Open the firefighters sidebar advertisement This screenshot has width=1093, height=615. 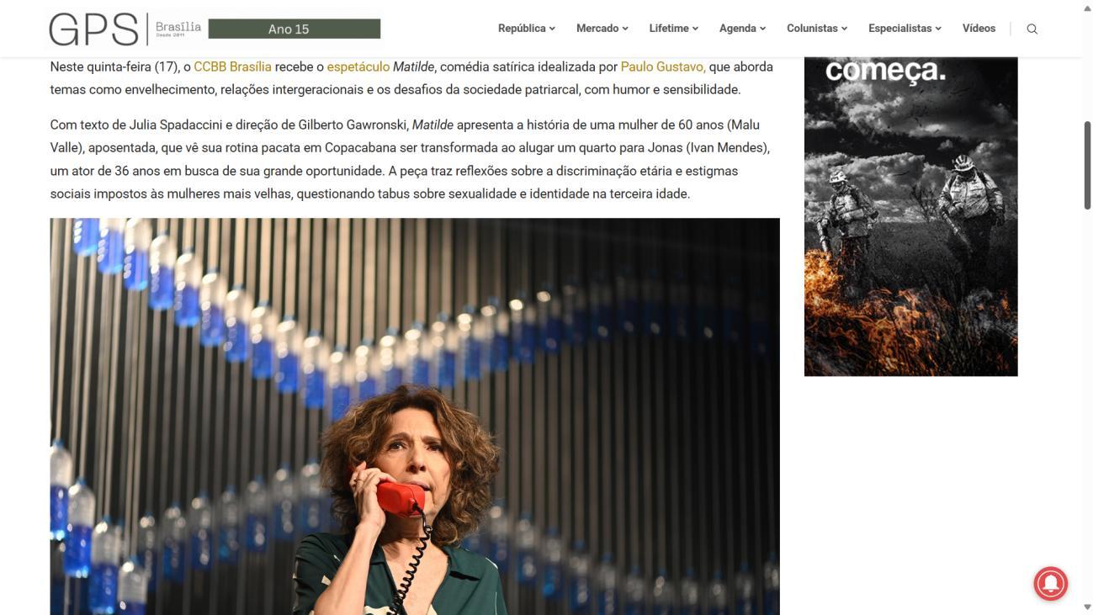click(910, 216)
